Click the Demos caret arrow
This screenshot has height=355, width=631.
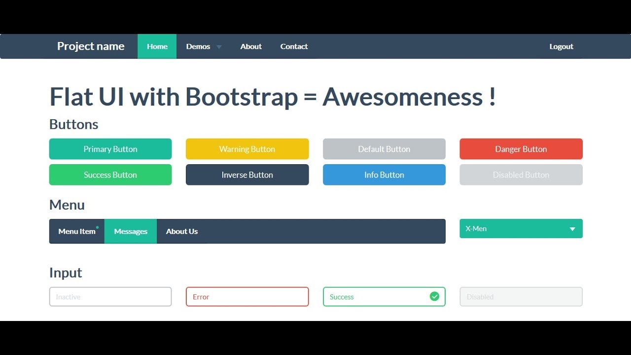point(219,47)
